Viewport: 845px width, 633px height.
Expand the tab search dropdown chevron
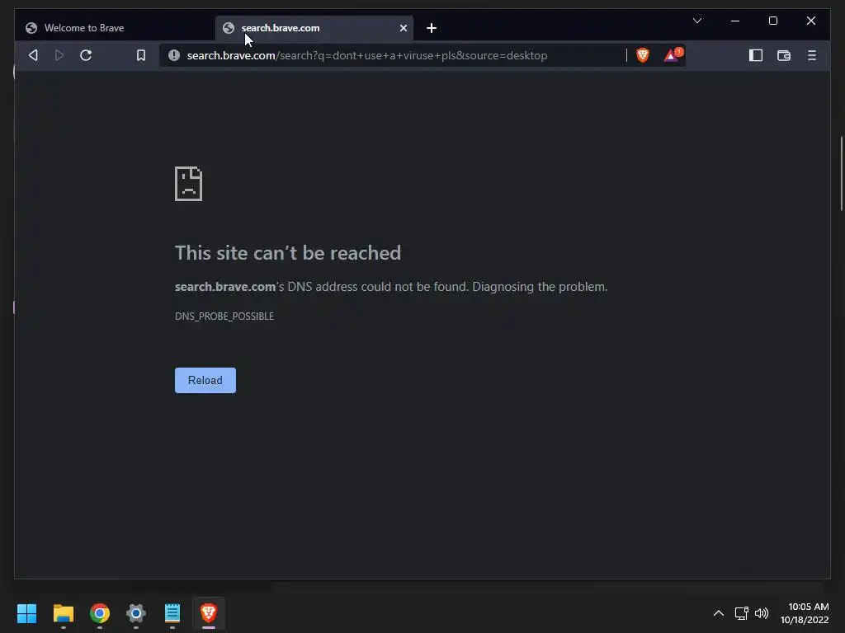(696, 21)
